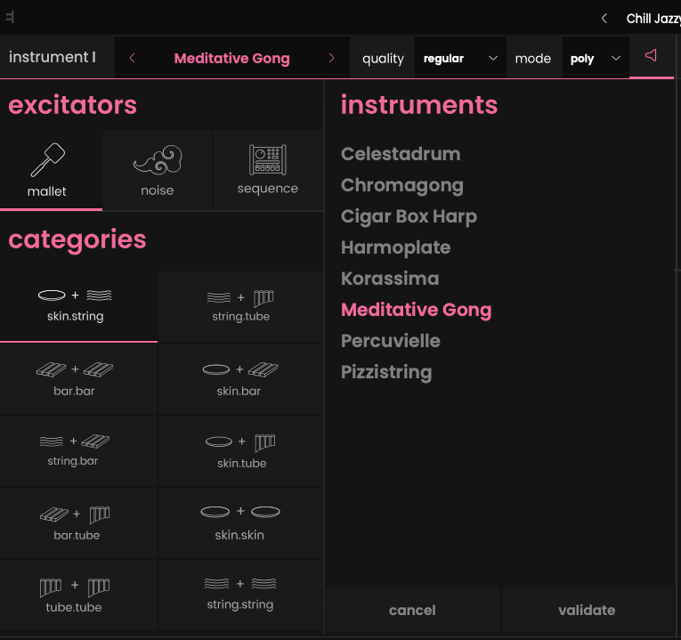
Task: Go to previous instrument with left chevron
Action: [x=133, y=59]
